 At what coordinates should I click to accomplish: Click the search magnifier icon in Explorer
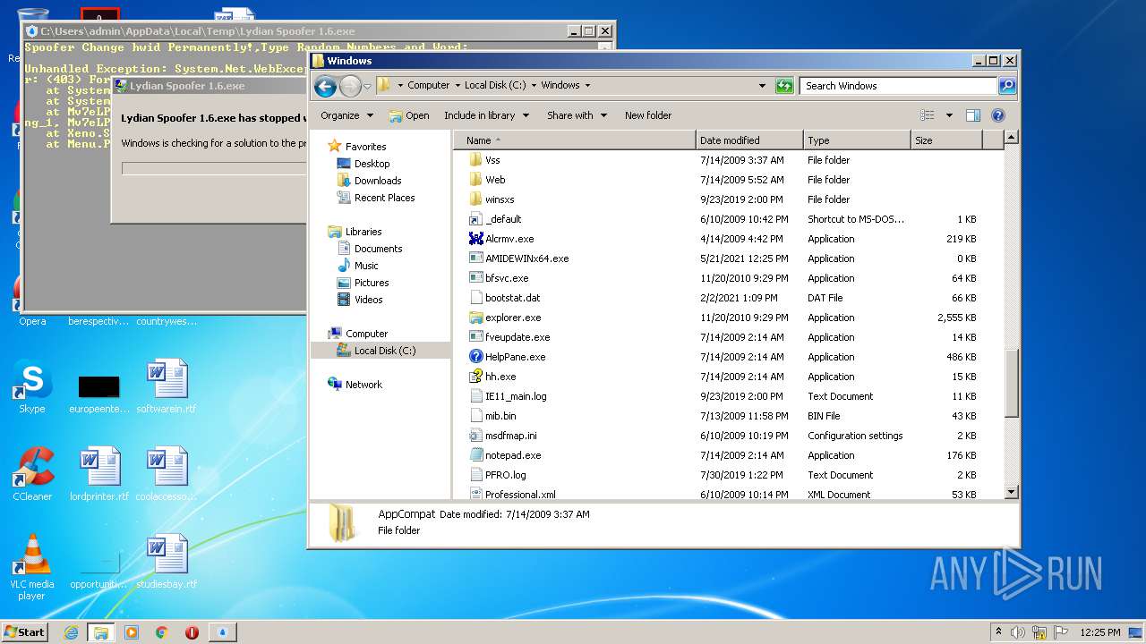click(1007, 86)
